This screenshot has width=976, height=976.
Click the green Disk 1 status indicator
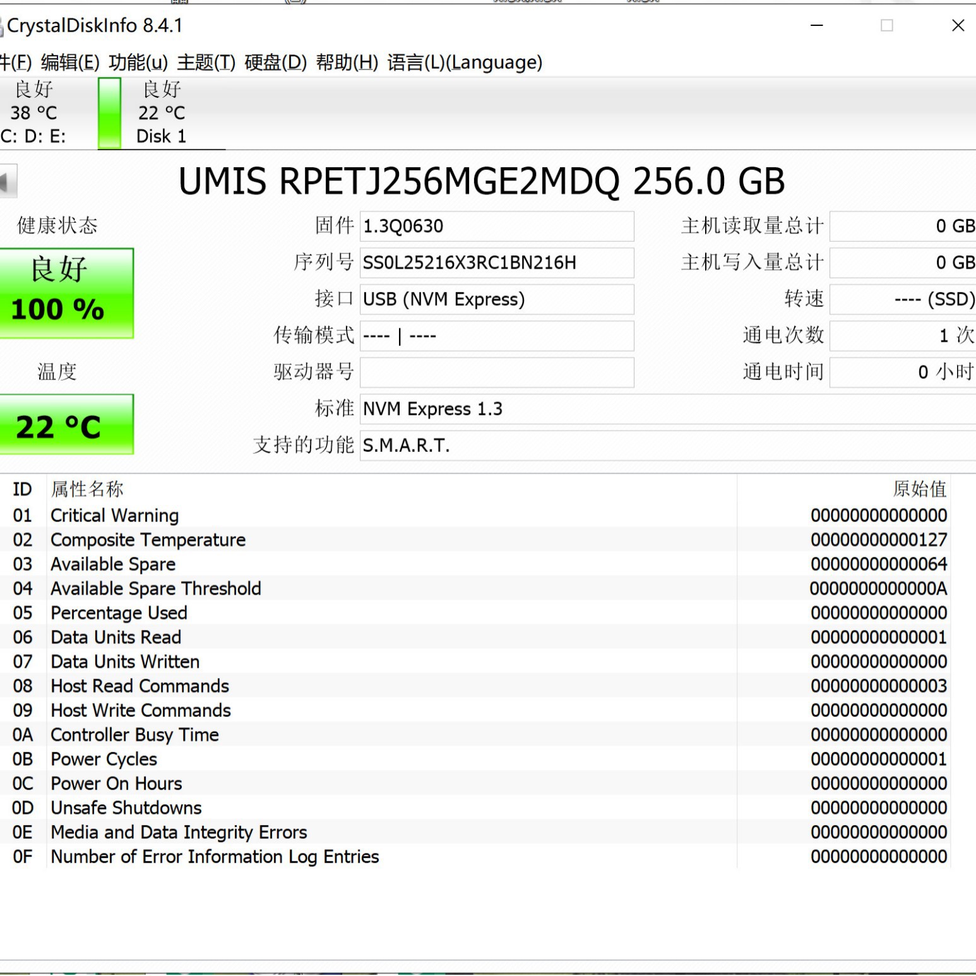tap(109, 113)
